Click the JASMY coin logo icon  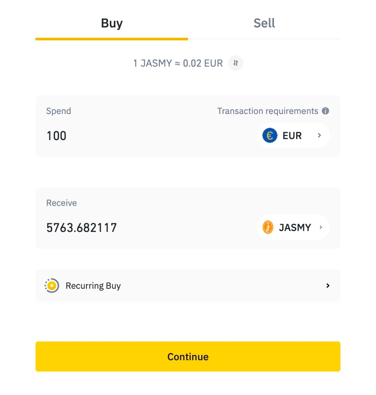click(x=268, y=227)
